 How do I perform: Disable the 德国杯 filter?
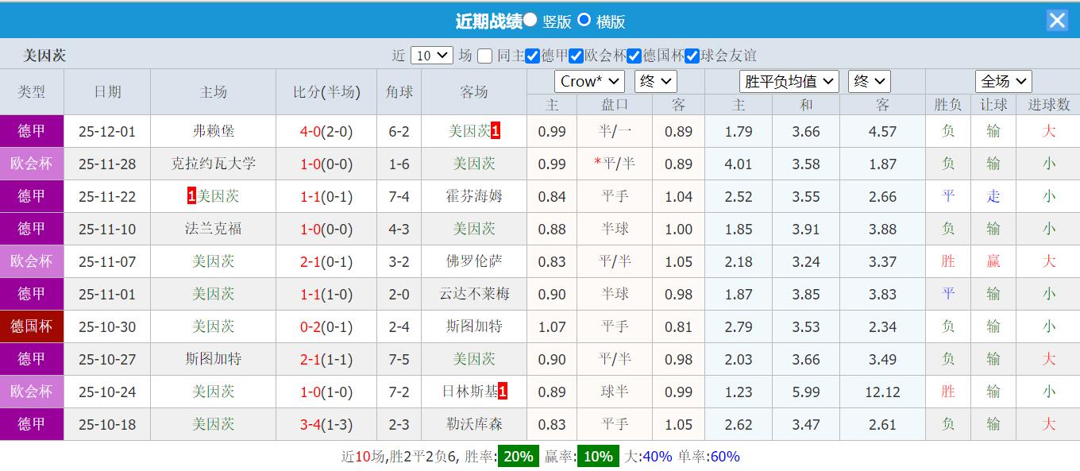pos(633,55)
